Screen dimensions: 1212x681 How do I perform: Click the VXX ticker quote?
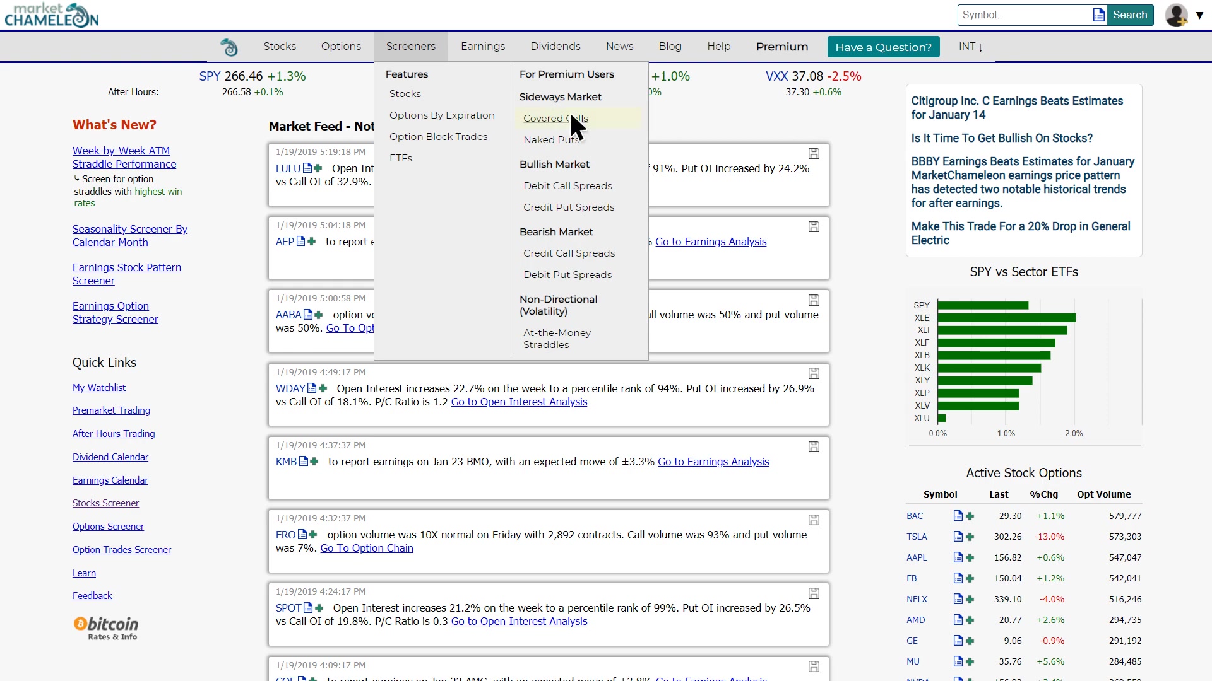tap(813, 76)
